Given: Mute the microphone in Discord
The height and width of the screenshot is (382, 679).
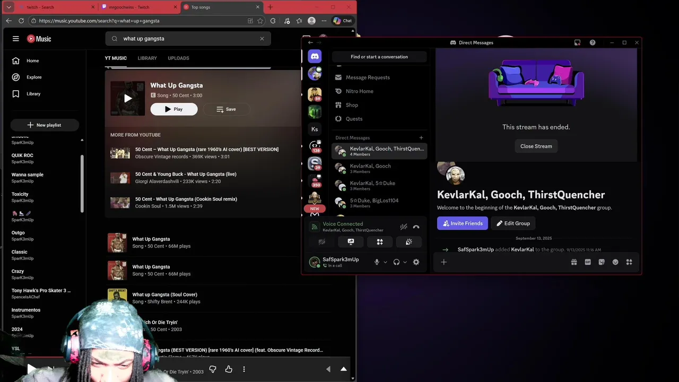Looking at the screenshot, I should pyautogui.click(x=377, y=262).
